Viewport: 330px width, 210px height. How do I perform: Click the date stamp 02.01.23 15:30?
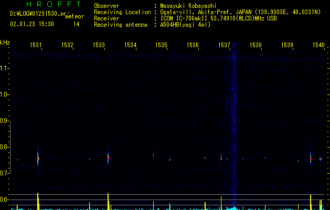[x=32, y=24]
